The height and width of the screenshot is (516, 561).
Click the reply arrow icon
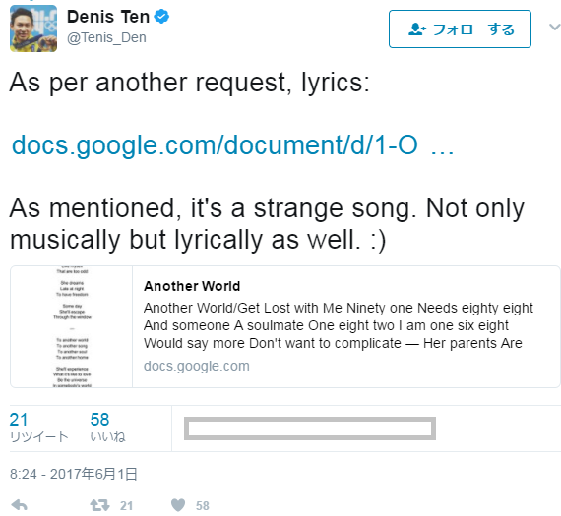20,505
